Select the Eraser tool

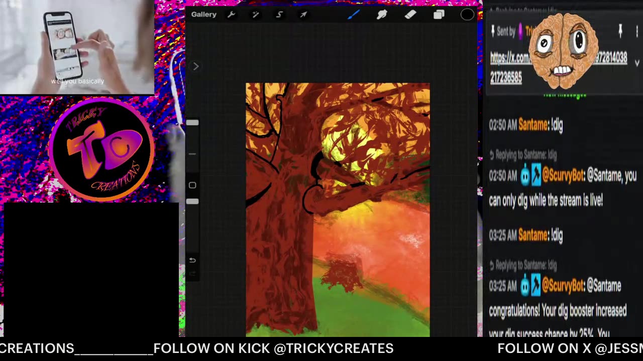[410, 15]
